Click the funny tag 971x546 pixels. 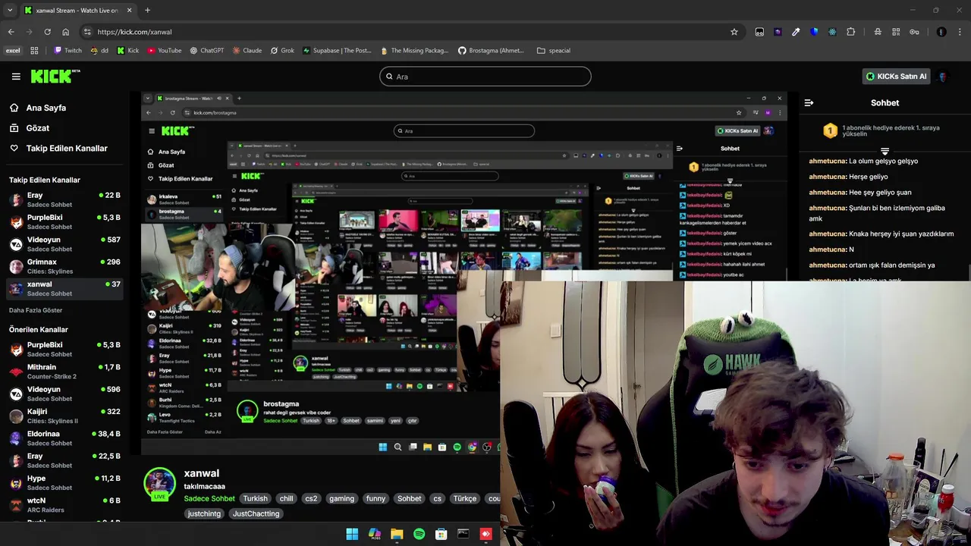376,499
